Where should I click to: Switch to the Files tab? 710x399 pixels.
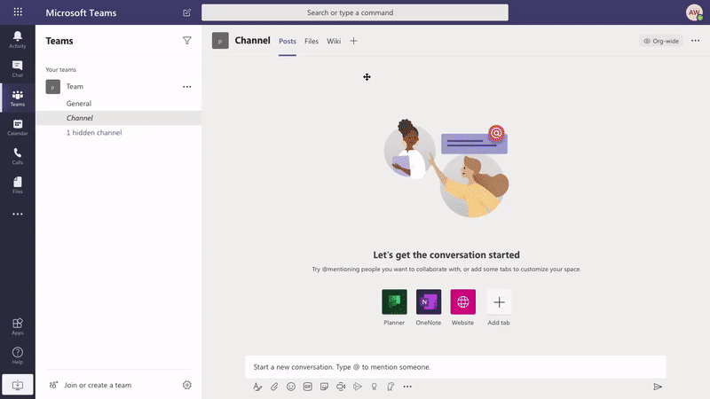click(312, 41)
